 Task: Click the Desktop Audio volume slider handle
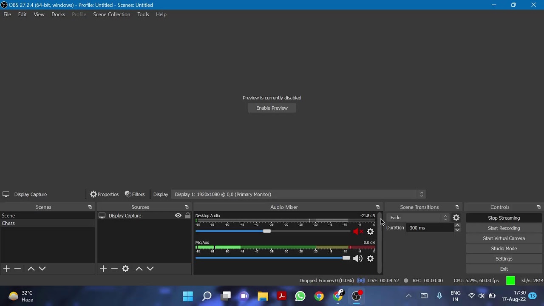pos(266,231)
